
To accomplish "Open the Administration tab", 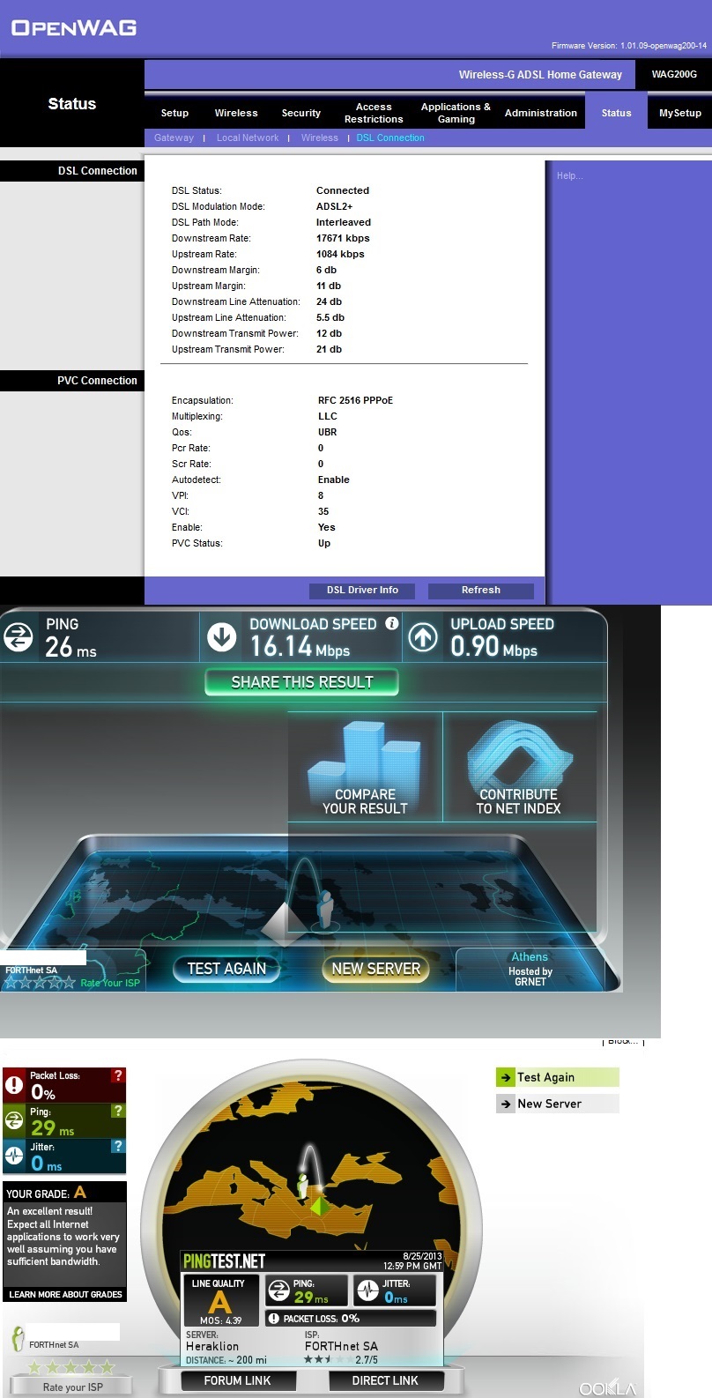I will click(x=541, y=113).
